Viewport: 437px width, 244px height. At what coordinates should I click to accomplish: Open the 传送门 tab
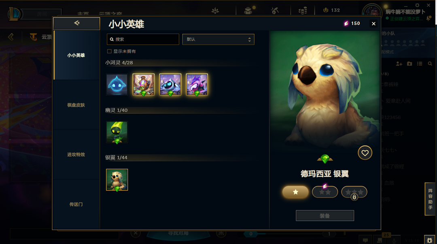tap(76, 204)
